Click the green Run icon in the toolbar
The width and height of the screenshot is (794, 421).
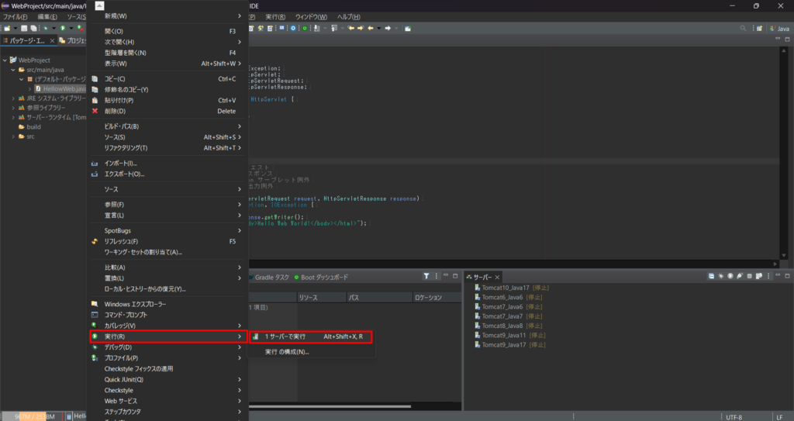click(62, 29)
